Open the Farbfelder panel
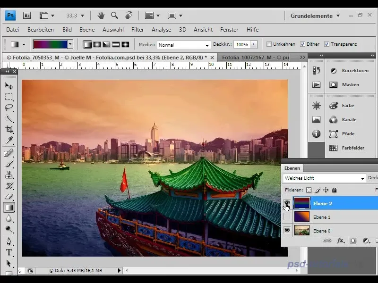Screen dimensions: 378x283 point(353,148)
